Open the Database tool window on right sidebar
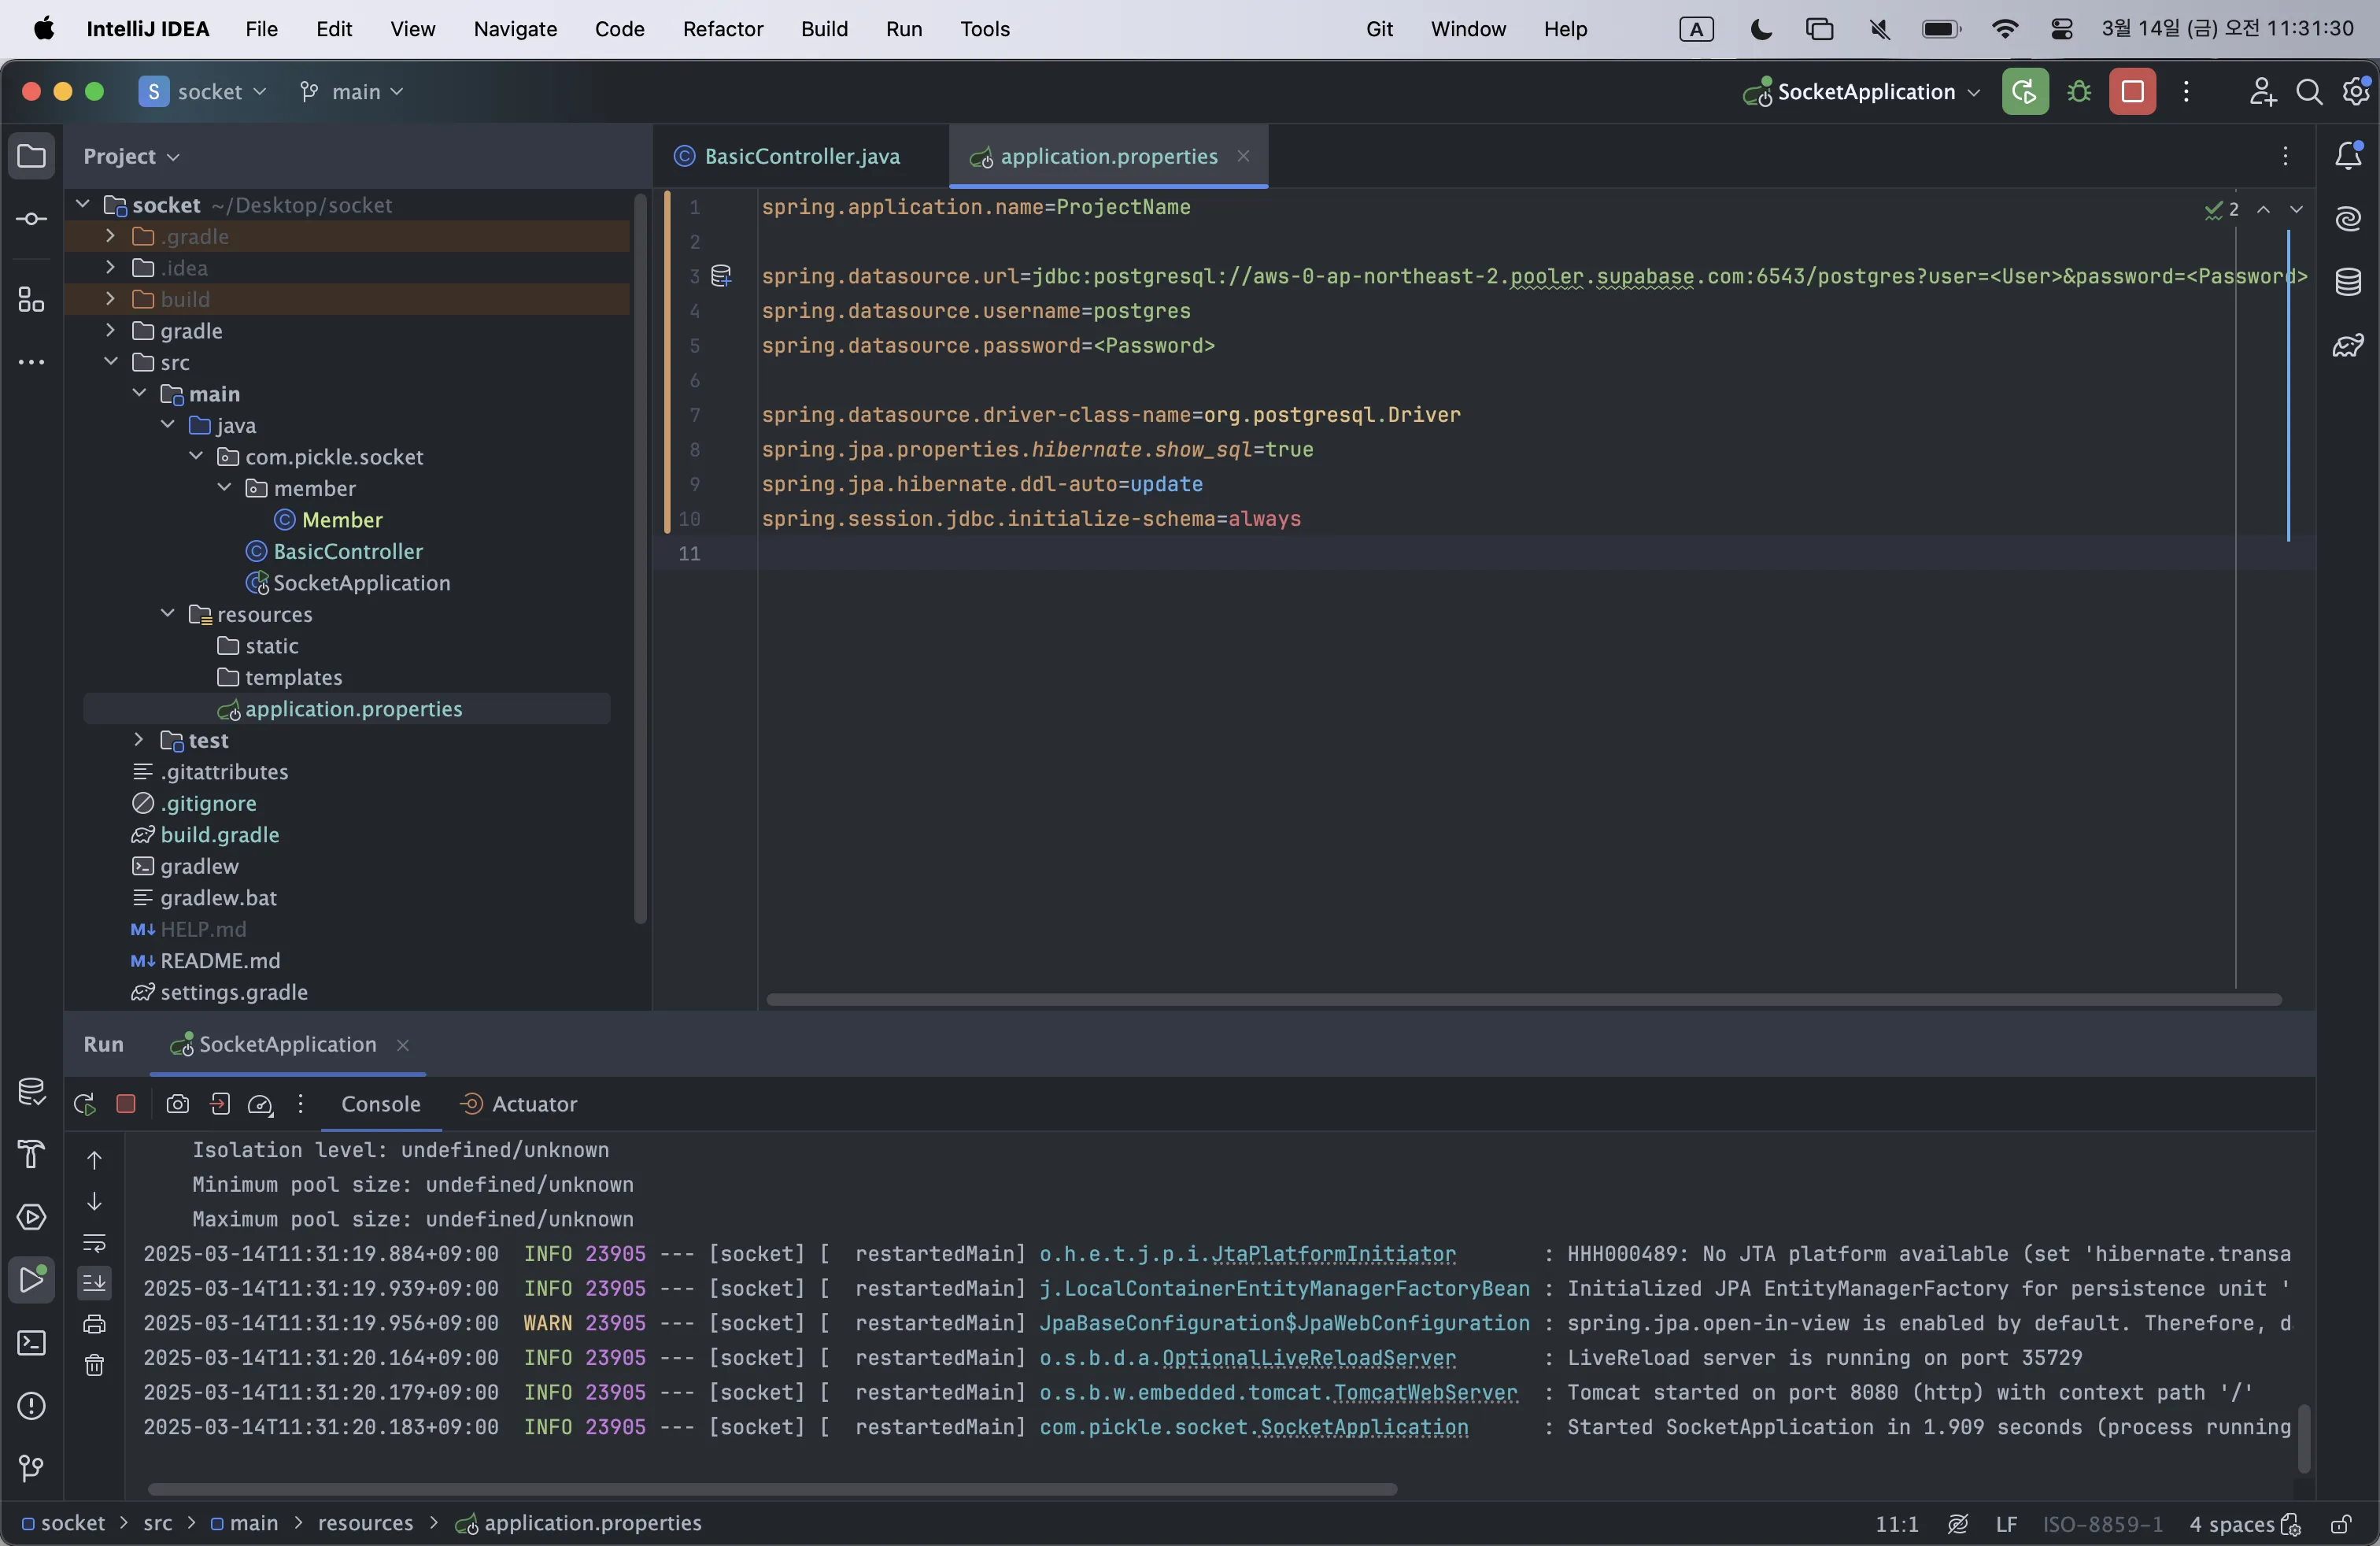 (2348, 282)
